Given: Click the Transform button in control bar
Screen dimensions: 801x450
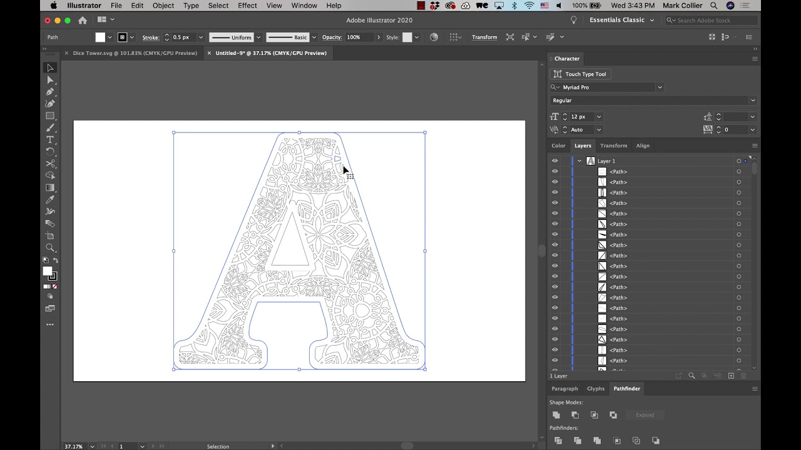Looking at the screenshot, I should (484, 37).
